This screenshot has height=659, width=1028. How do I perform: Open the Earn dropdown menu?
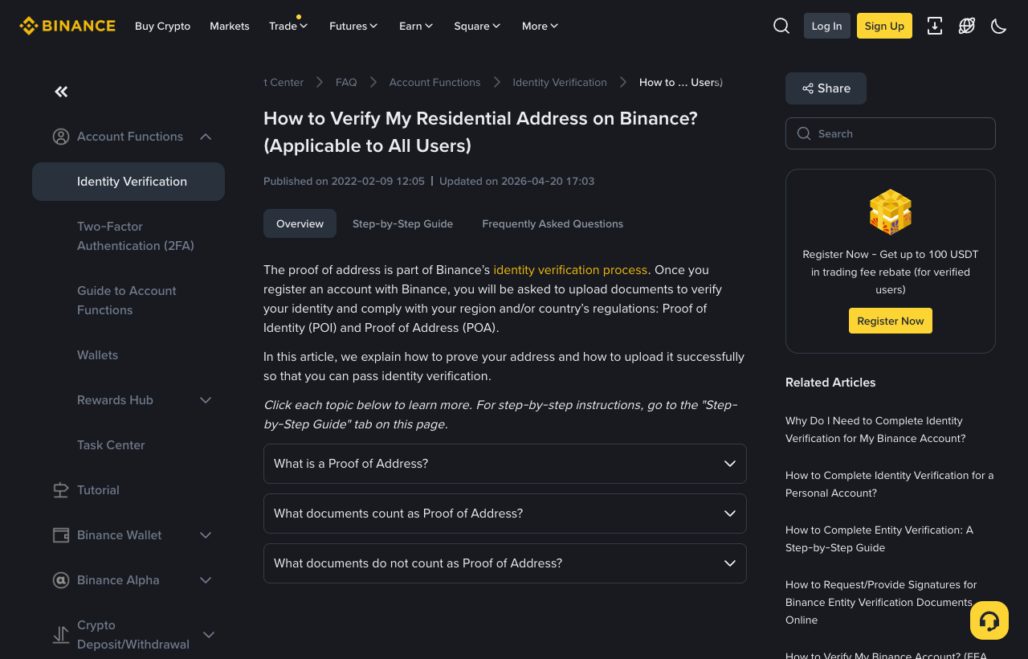click(x=416, y=26)
